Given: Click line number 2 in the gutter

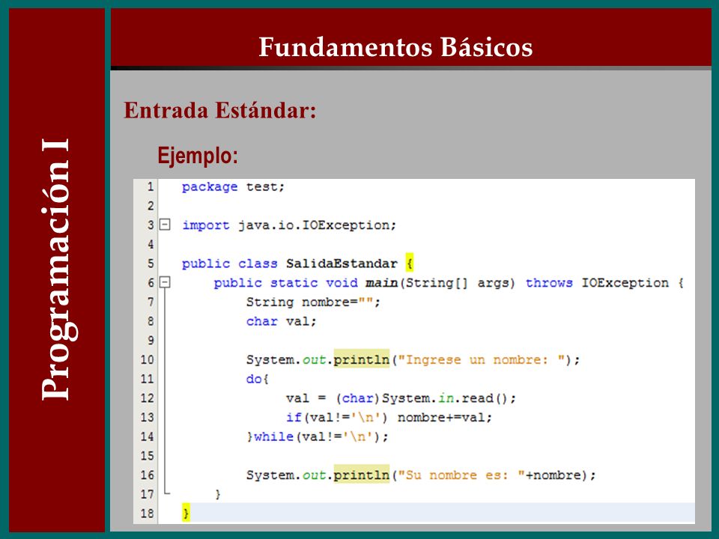Looking at the screenshot, I should [151, 206].
